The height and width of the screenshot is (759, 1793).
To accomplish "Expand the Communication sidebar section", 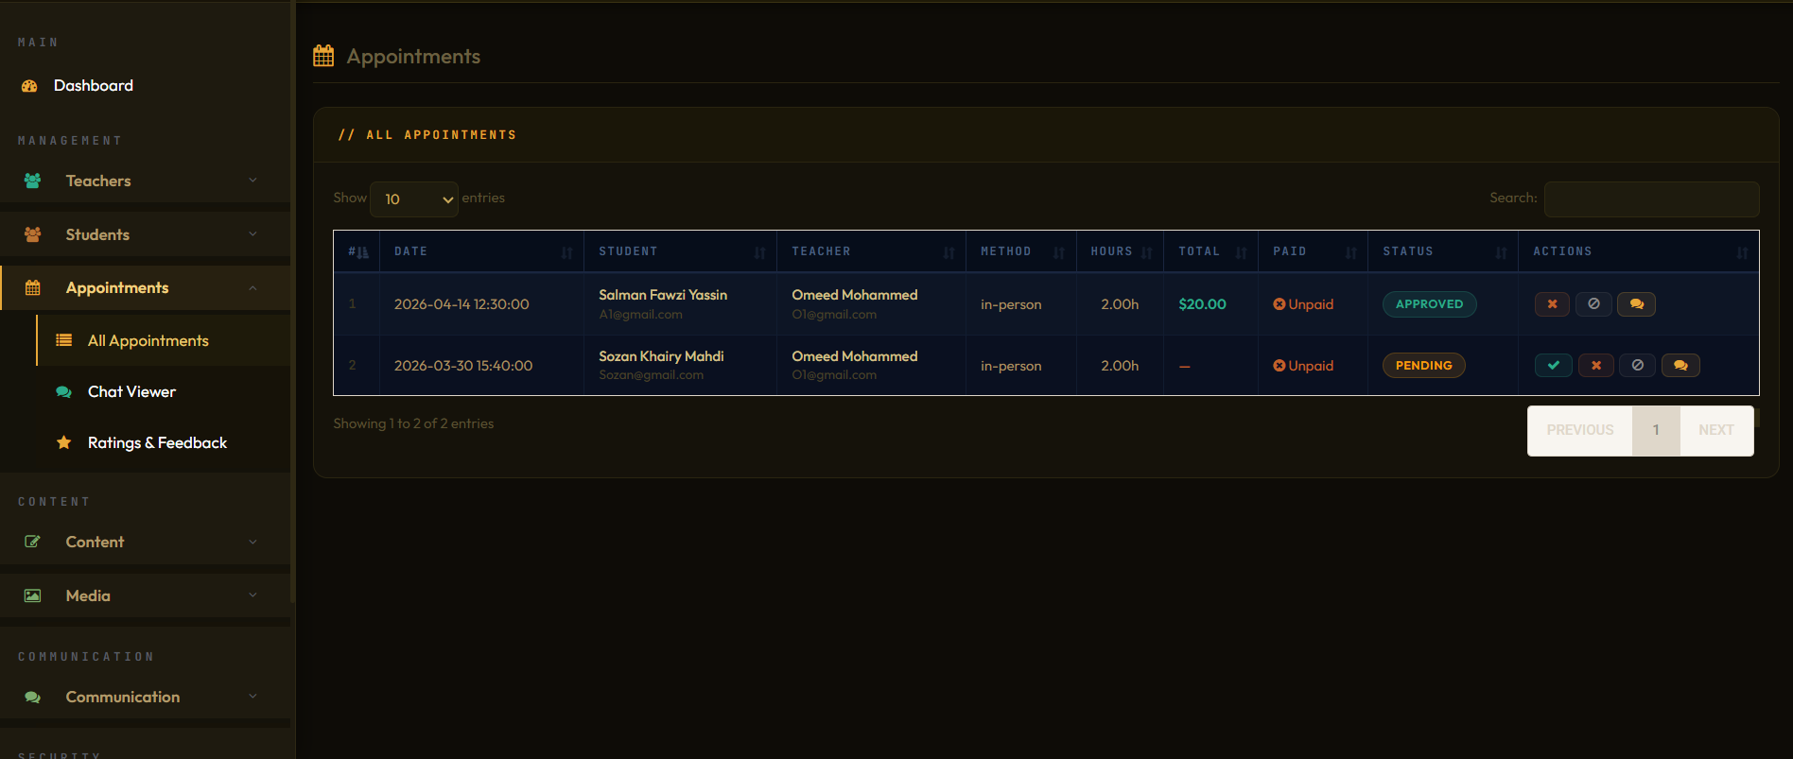I will [146, 697].
